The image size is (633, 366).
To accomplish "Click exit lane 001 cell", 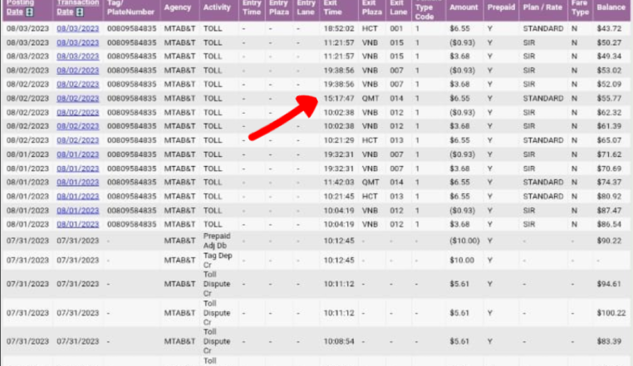I will [396, 29].
